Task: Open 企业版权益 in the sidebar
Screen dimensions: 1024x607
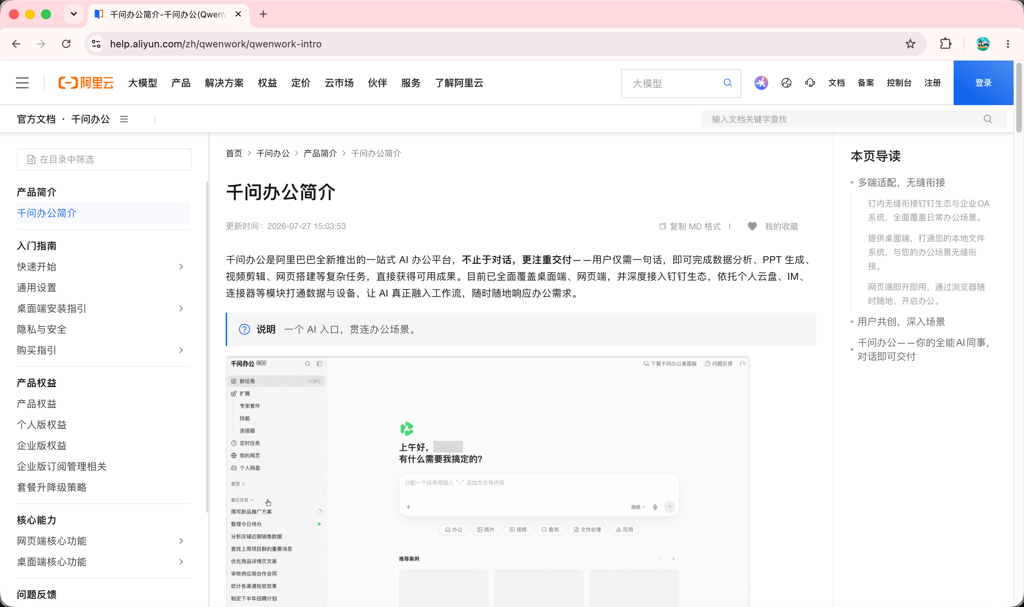Action: coord(41,446)
